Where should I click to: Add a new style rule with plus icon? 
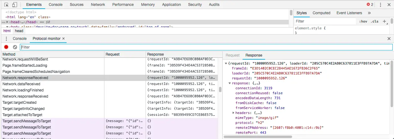point(384,21)
